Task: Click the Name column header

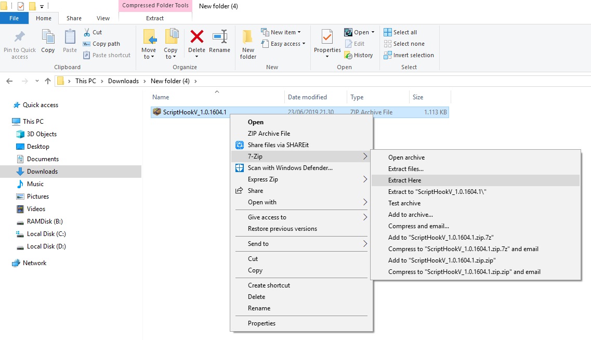Action: [217, 97]
